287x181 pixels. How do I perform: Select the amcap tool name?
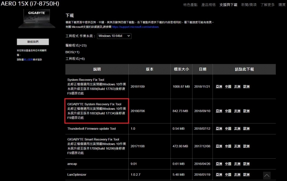72,164
